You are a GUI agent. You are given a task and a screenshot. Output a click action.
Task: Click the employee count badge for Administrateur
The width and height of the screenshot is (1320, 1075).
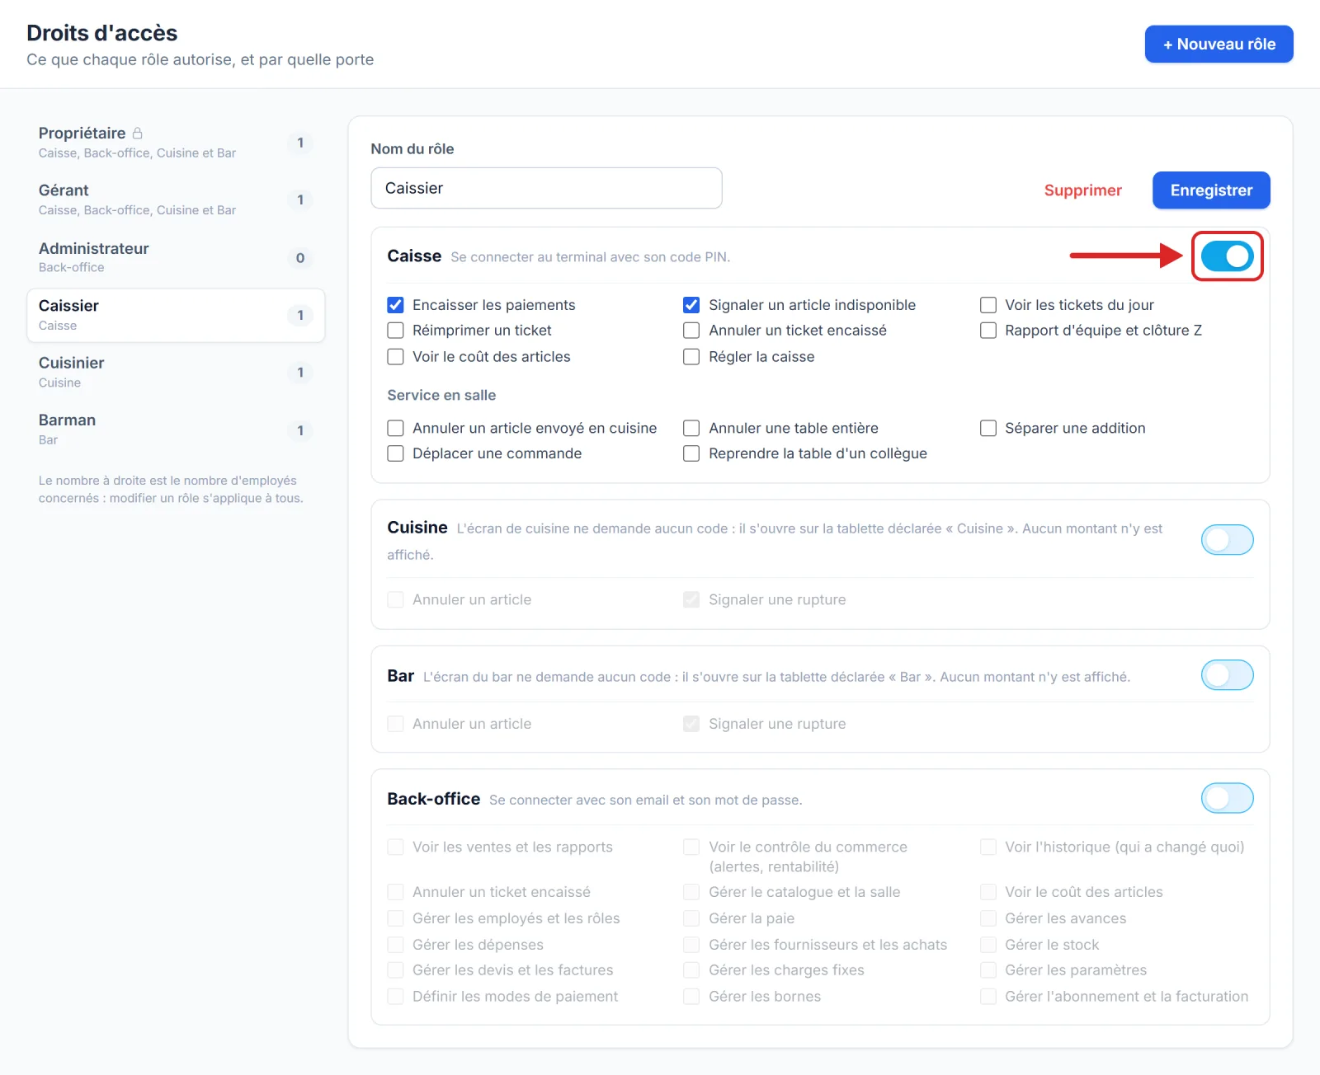[300, 258]
